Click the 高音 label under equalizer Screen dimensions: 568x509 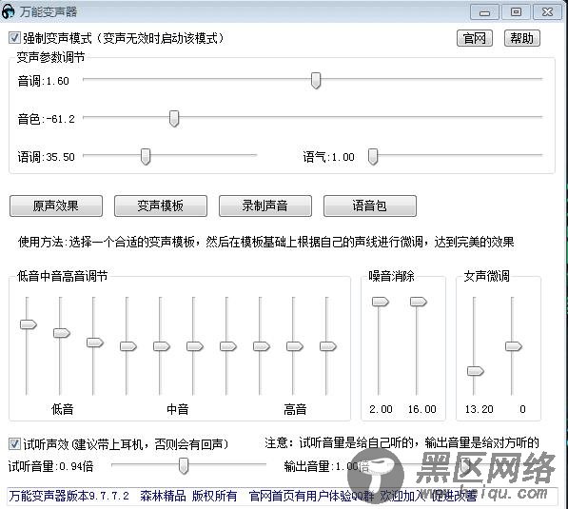click(x=295, y=409)
